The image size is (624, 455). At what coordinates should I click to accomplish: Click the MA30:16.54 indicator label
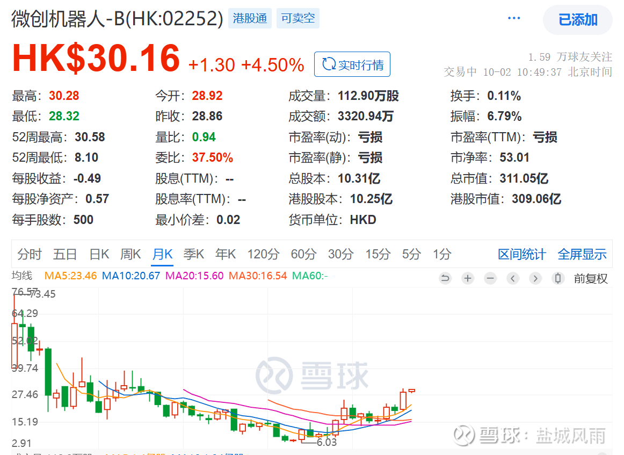pyautogui.click(x=258, y=276)
